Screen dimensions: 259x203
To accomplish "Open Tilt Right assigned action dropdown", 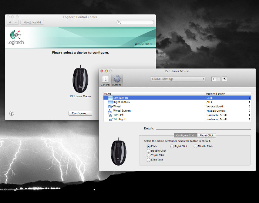I will click(249, 119).
